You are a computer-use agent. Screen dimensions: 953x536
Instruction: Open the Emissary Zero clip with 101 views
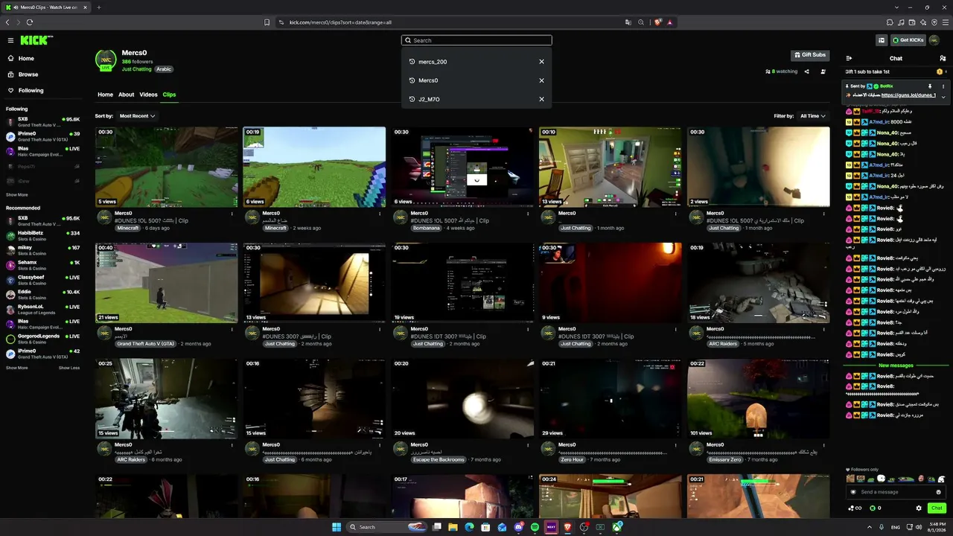758,399
